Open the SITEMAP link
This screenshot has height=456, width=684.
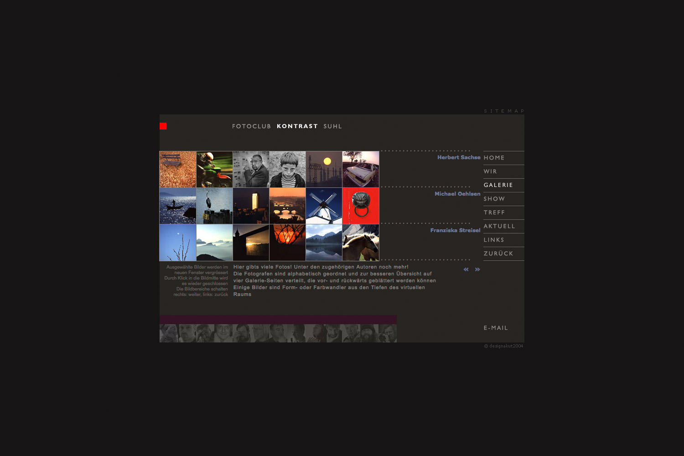pyautogui.click(x=504, y=111)
